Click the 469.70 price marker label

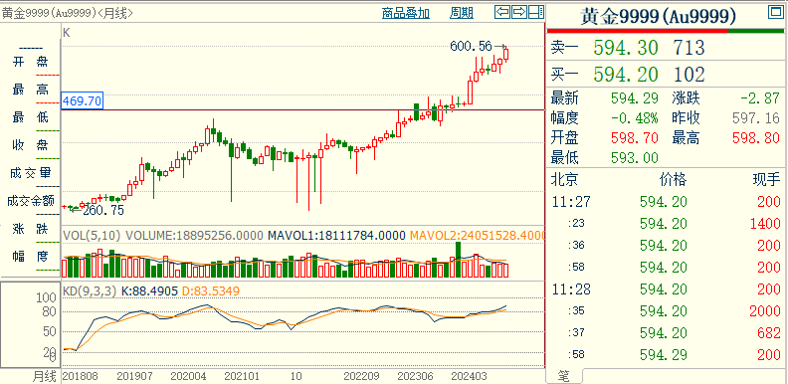coord(82,102)
